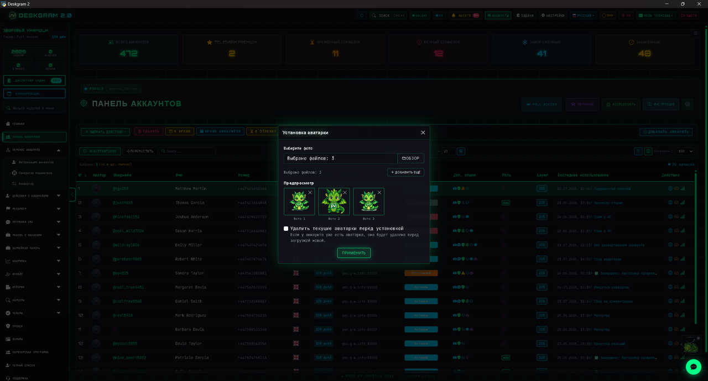The width and height of the screenshot is (708, 381).
Task: Close the Установка аватарки dialog
Action: click(x=423, y=133)
